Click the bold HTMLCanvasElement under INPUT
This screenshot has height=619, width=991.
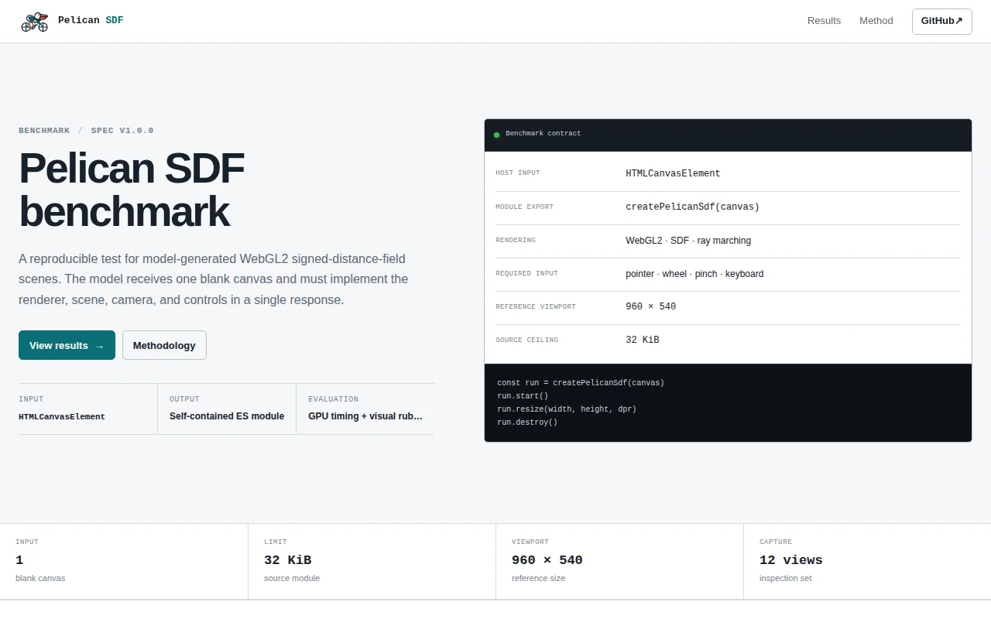coord(62,416)
